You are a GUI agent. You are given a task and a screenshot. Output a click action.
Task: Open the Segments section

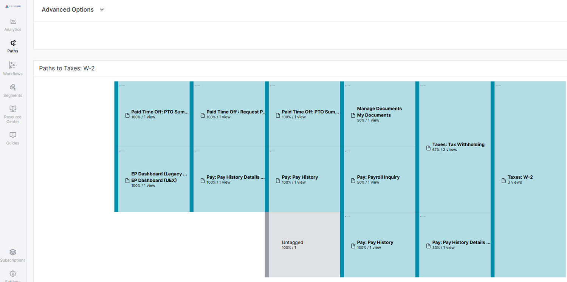point(13,90)
